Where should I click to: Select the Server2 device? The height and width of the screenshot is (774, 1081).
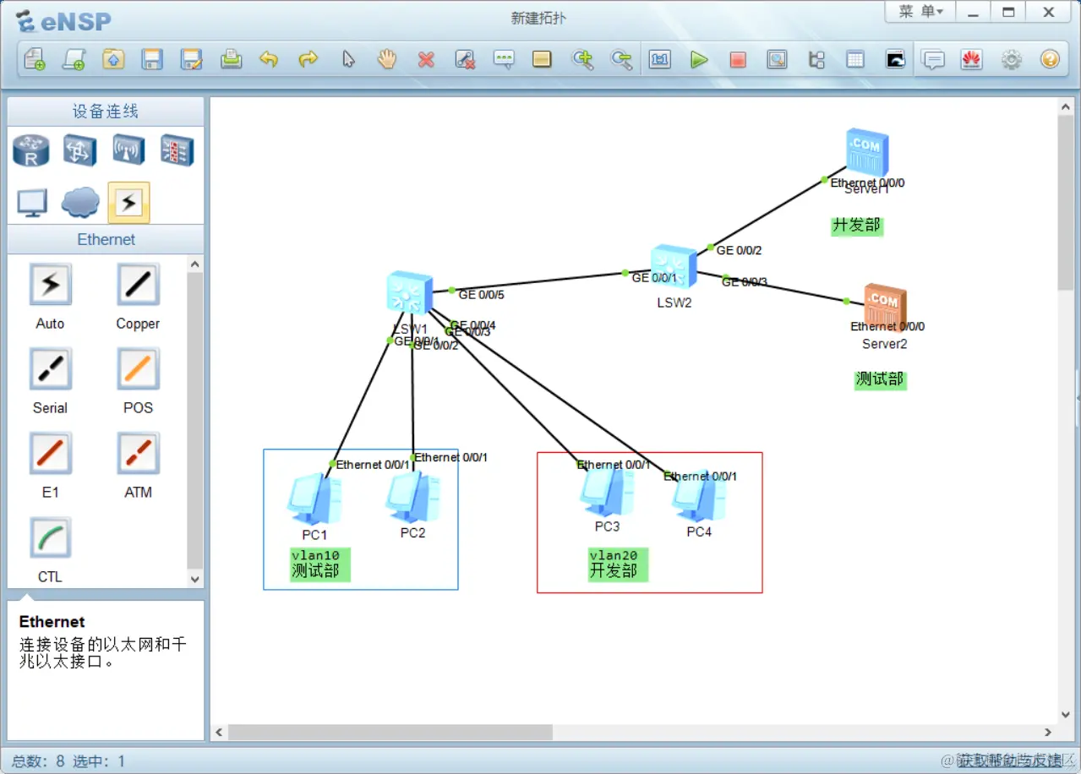(885, 308)
